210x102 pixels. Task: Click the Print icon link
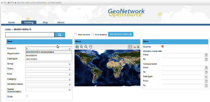coord(2,3)
